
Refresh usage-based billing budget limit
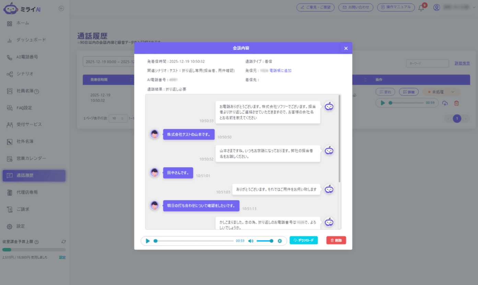click(x=63, y=242)
